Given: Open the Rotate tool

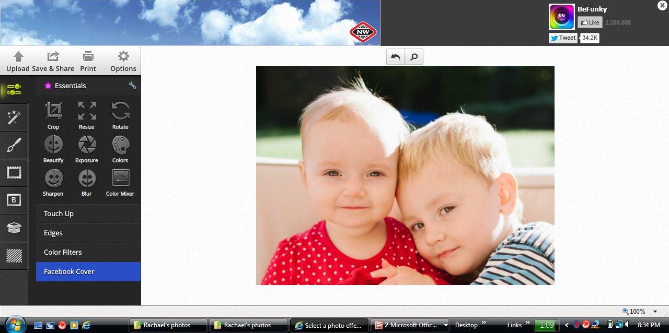Looking at the screenshot, I should click(x=120, y=115).
